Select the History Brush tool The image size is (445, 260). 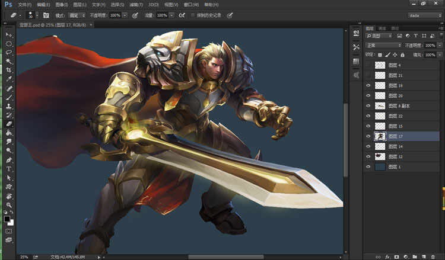pyautogui.click(x=9, y=115)
